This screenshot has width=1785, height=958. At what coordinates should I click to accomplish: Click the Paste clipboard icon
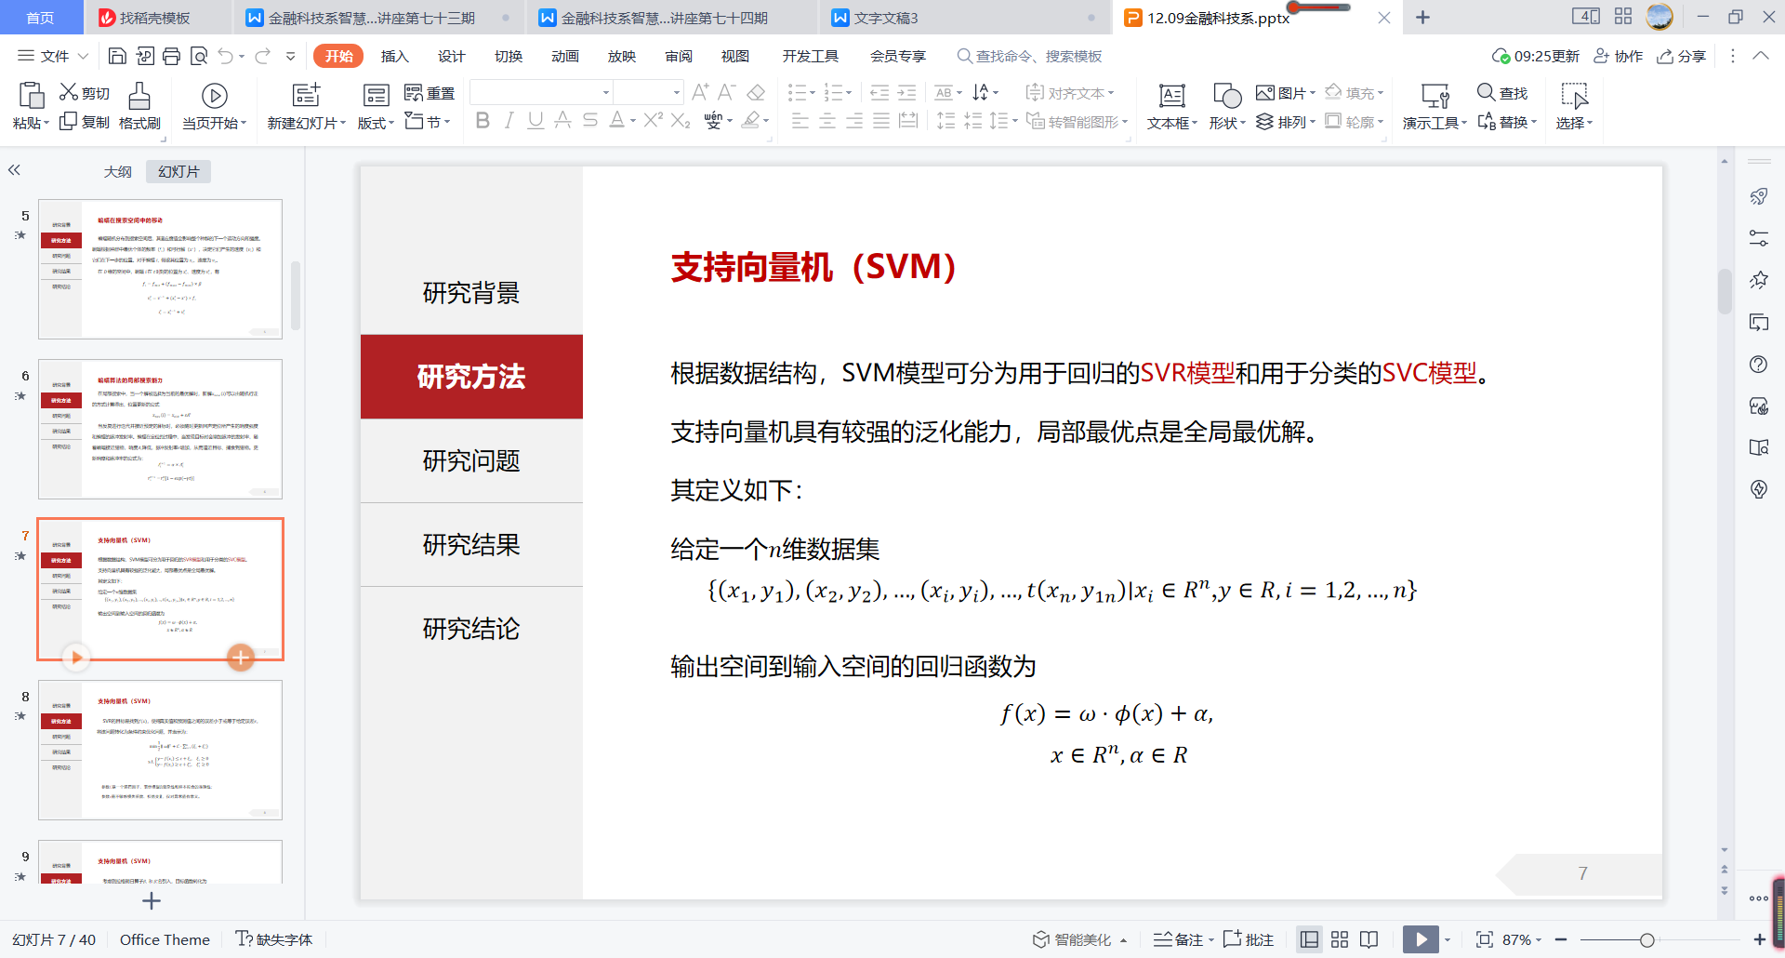click(32, 96)
